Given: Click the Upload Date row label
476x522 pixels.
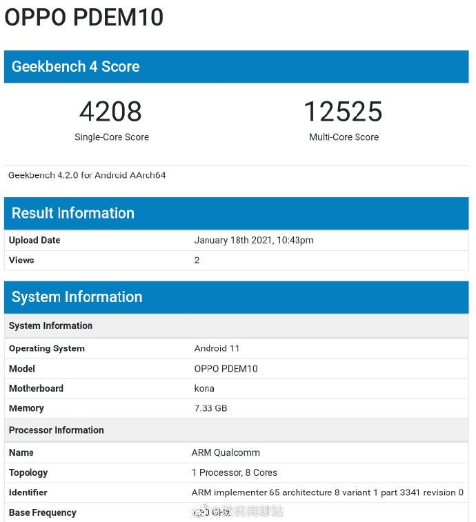Looking at the screenshot, I should 34,240.
